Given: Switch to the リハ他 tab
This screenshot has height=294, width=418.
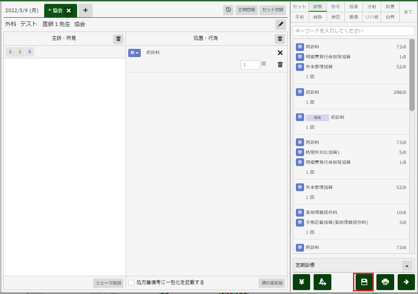Looking at the screenshot, I should point(372,17).
